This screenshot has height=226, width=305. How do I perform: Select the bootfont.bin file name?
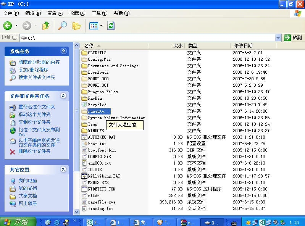[x=102, y=150]
